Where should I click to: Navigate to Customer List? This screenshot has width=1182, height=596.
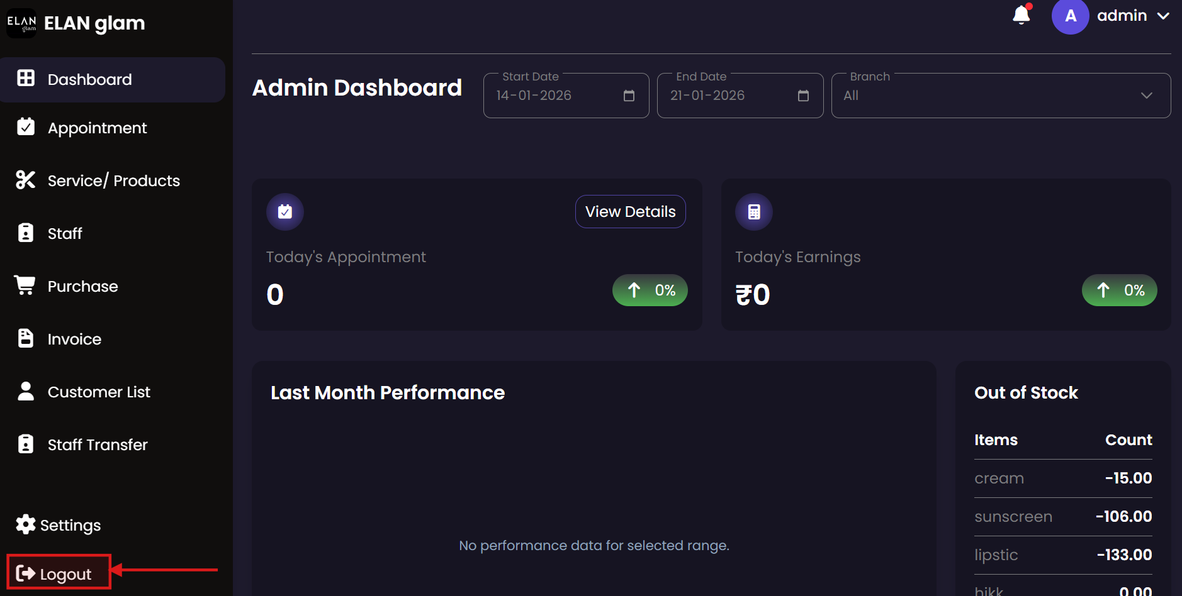coord(99,392)
